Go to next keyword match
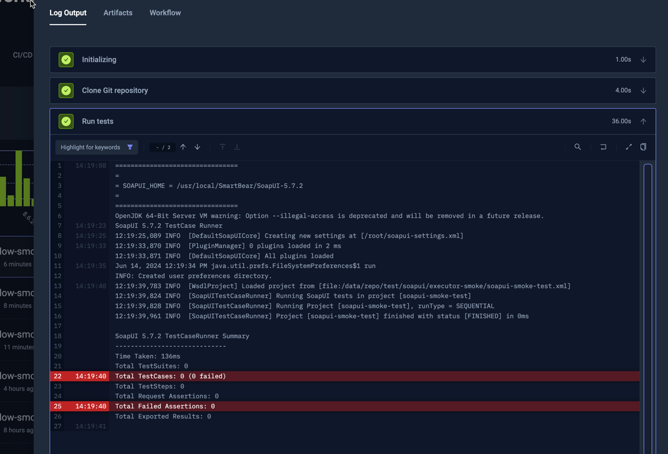Image resolution: width=668 pixels, height=454 pixels. point(197,147)
